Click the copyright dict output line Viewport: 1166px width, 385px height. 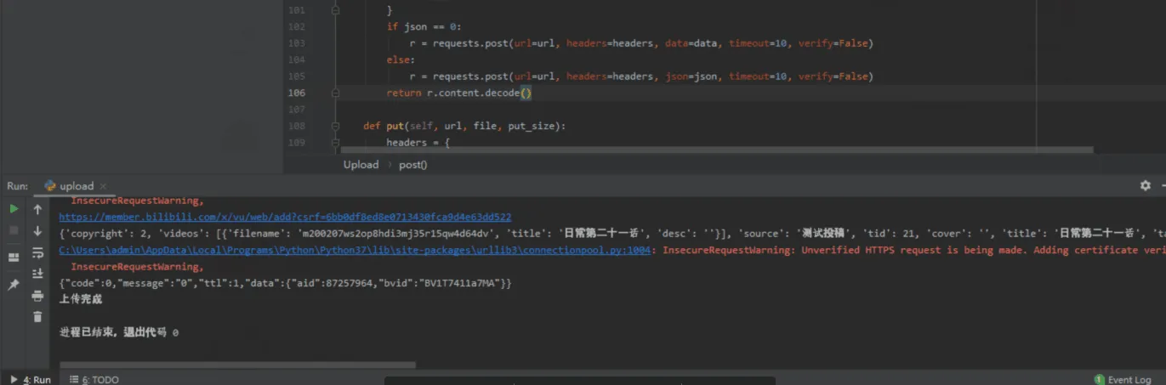click(x=611, y=234)
